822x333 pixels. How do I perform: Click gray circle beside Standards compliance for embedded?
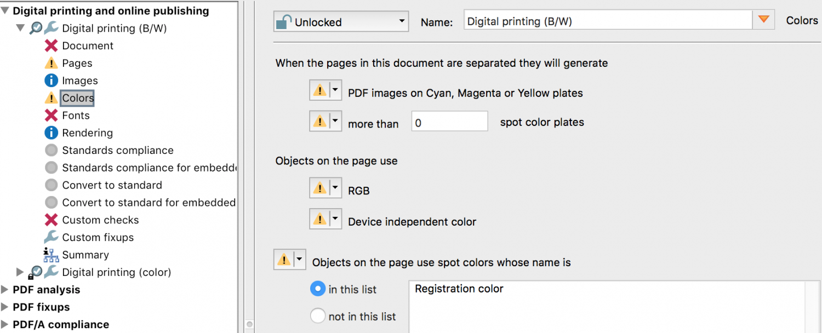(x=51, y=168)
